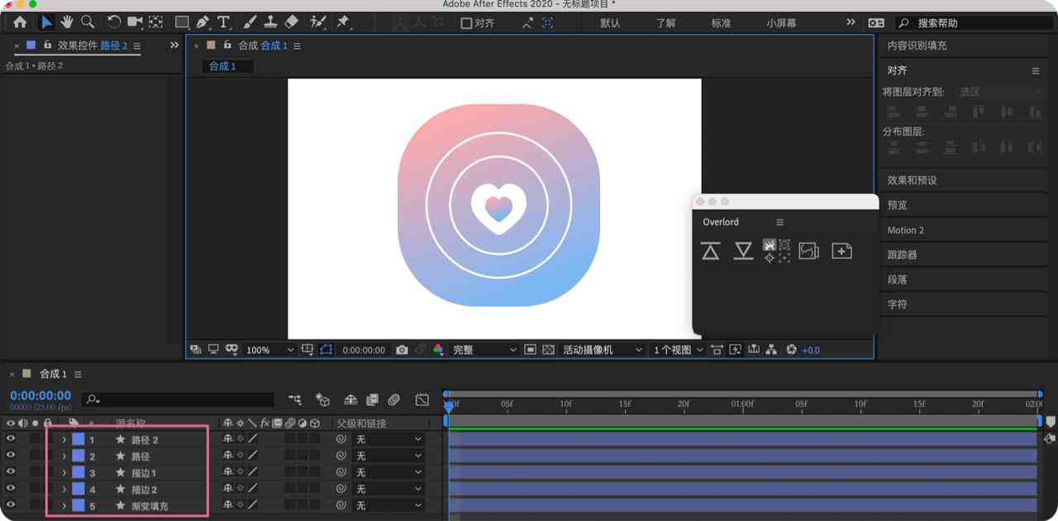Toggle transparency grid in the viewer
This screenshot has width=1058, height=521.
tap(548, 350)
